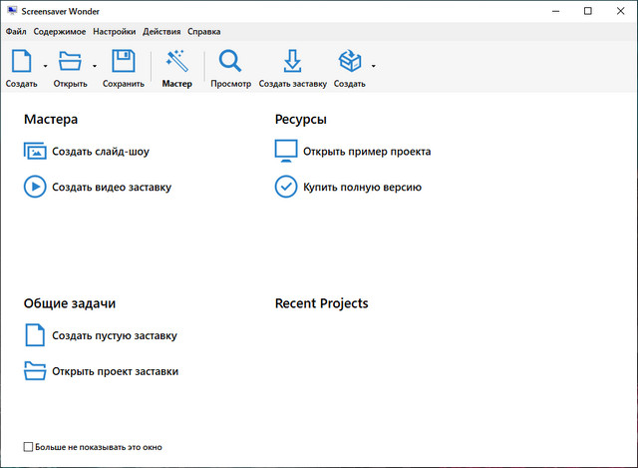Launch the Мастер magic wand tool
Viewport: 638px width, 468px height.
coord(176,63)
